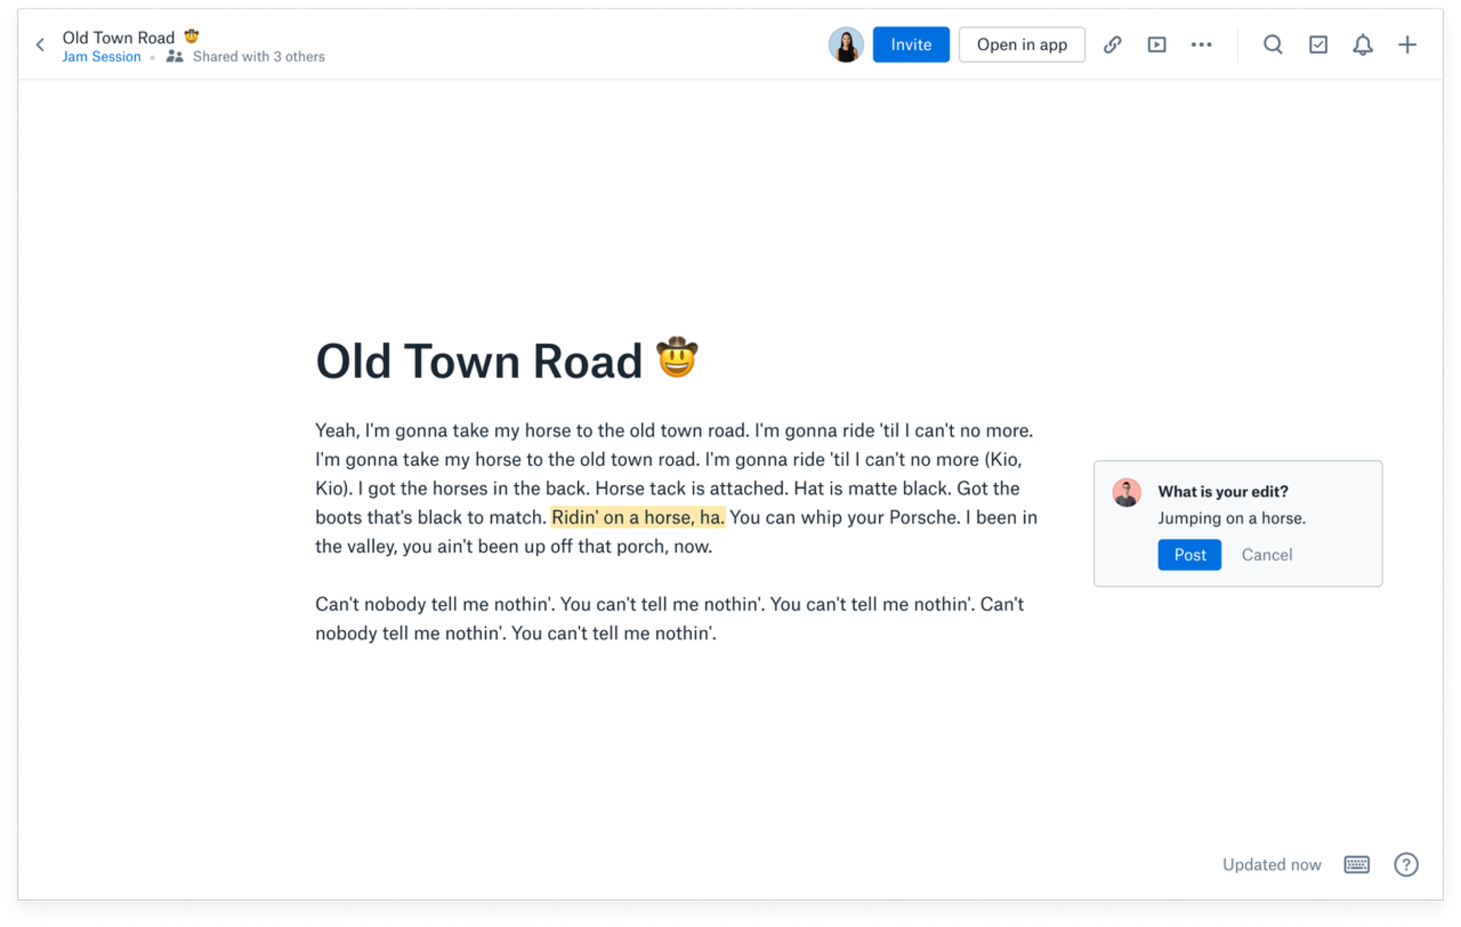
Task: Open notifications with the bell icon
Action: pyautogui.click(x=1363, y=45)
